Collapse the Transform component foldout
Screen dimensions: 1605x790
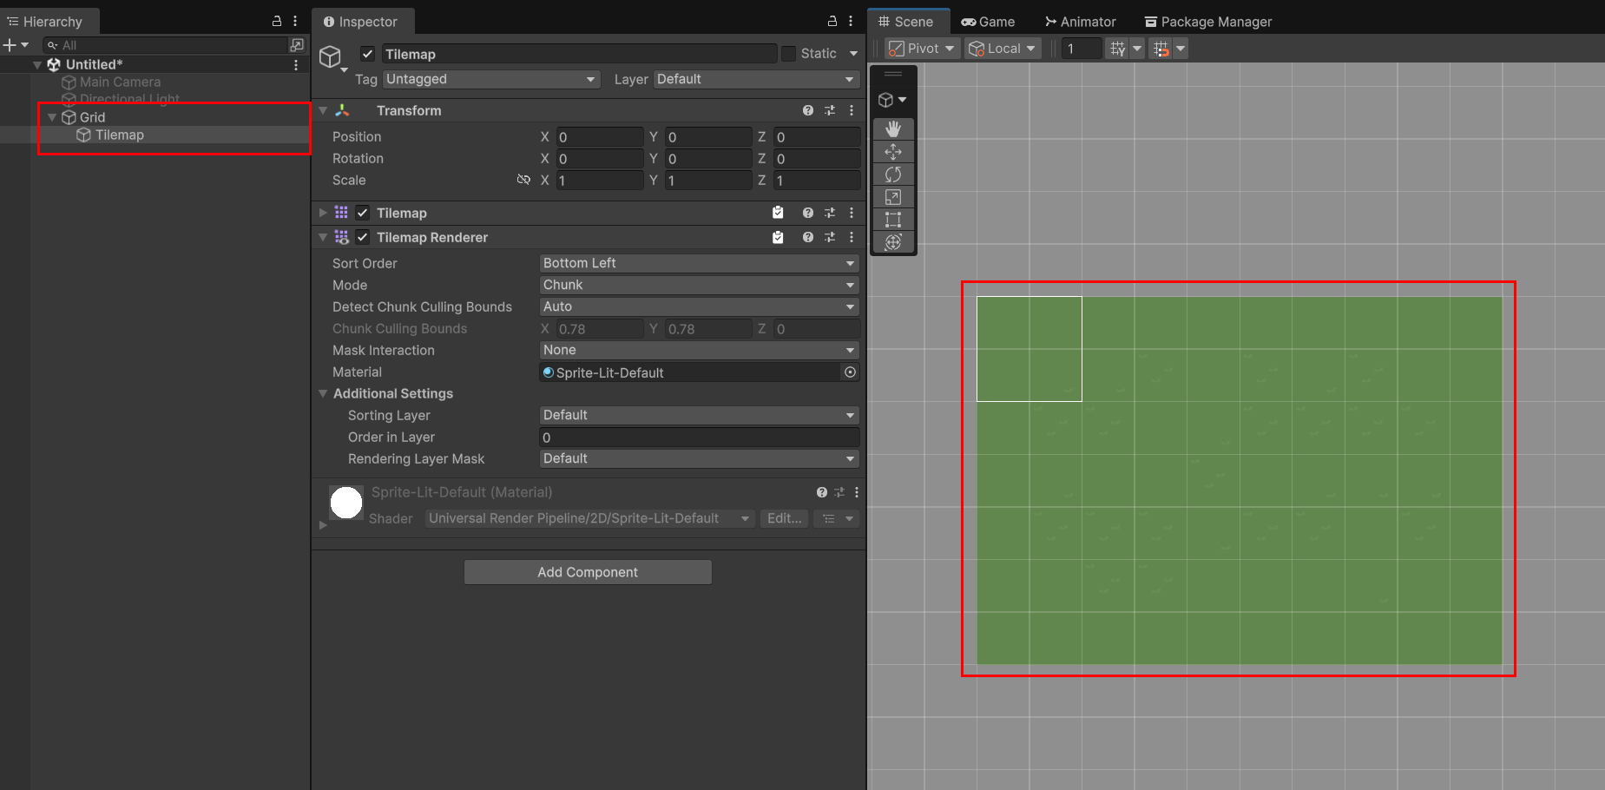click(323, 110)
